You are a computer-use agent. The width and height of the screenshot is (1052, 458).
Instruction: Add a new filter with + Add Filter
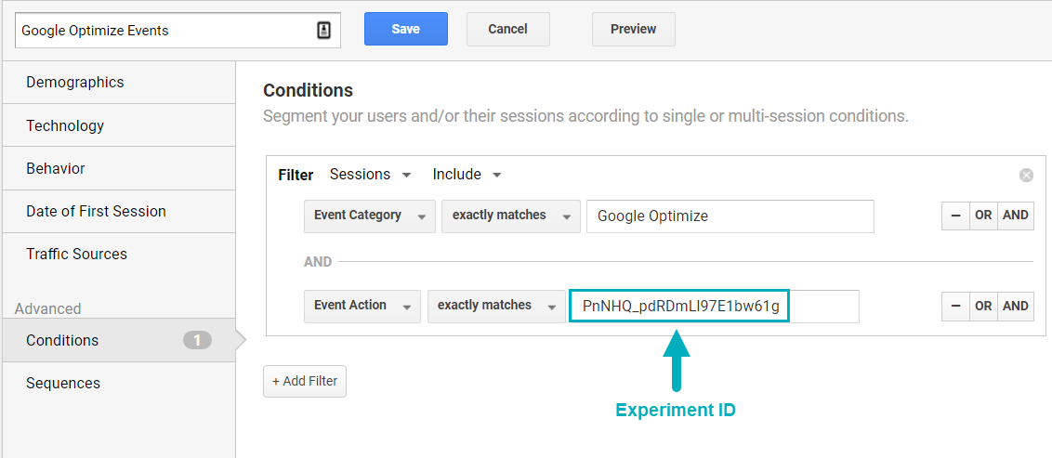305,381
